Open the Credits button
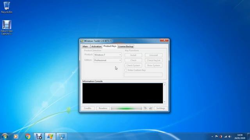Image resolution: width=250 pixels, height=140 pixels. pos(87,108)
